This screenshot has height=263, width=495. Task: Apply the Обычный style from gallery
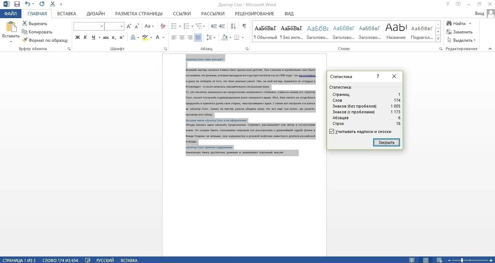point(265,31)
